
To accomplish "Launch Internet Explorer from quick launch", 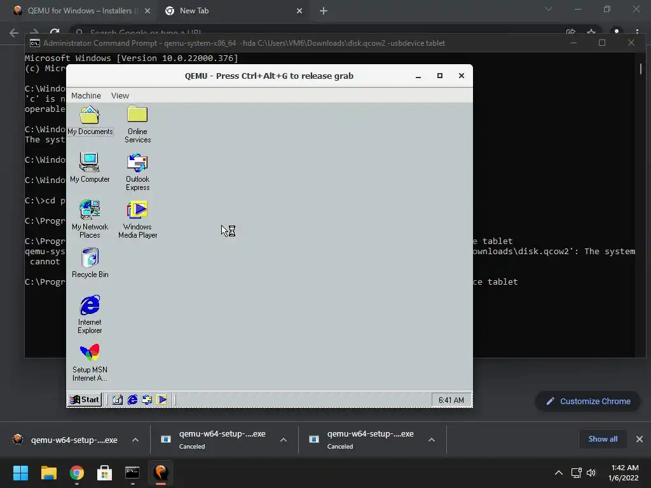I will pos(132,400).
